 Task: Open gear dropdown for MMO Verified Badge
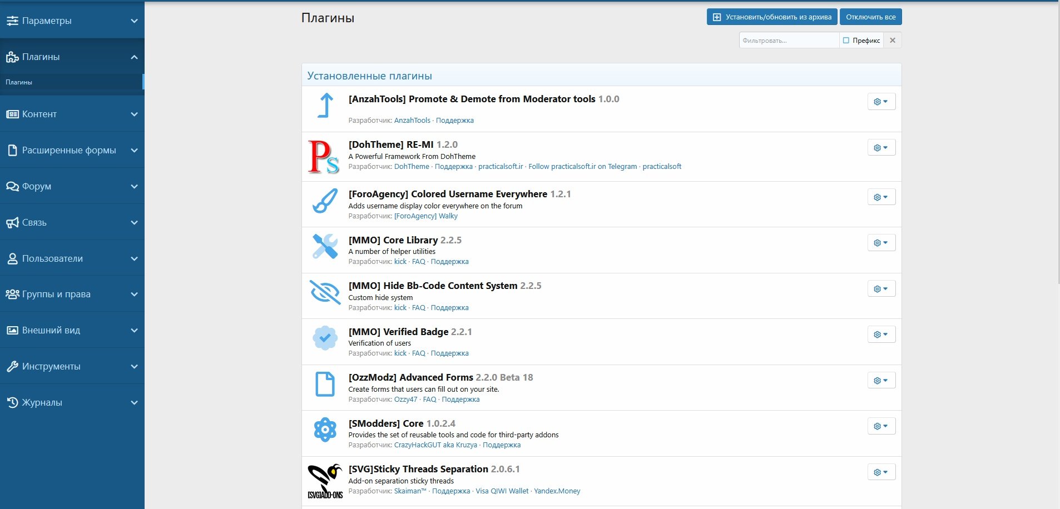point(881,335)
